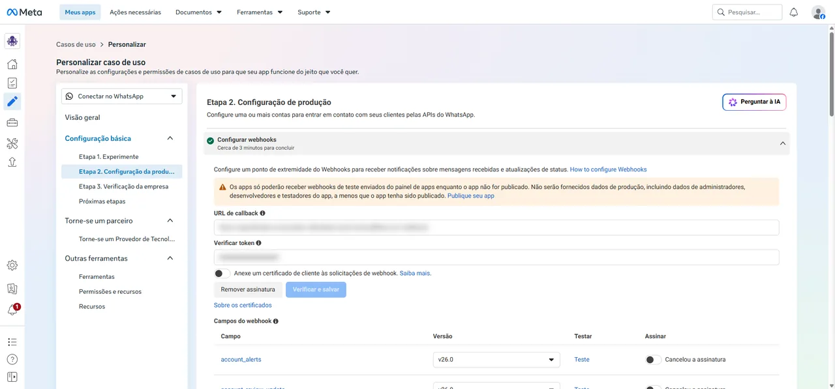Focus the URL de callback field
Viewport: 835px width, 389px height.
[x=496, y=227]
